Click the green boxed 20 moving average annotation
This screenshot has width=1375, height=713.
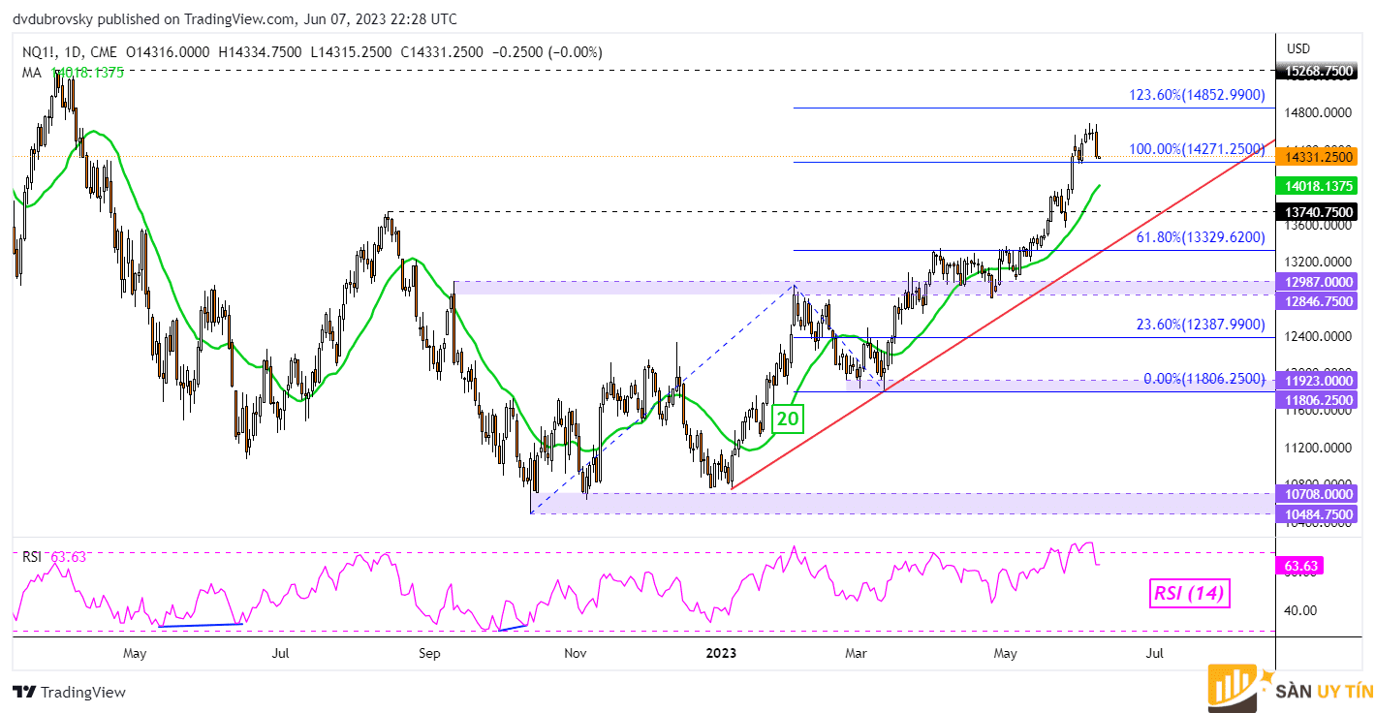(x=786, y=419)
